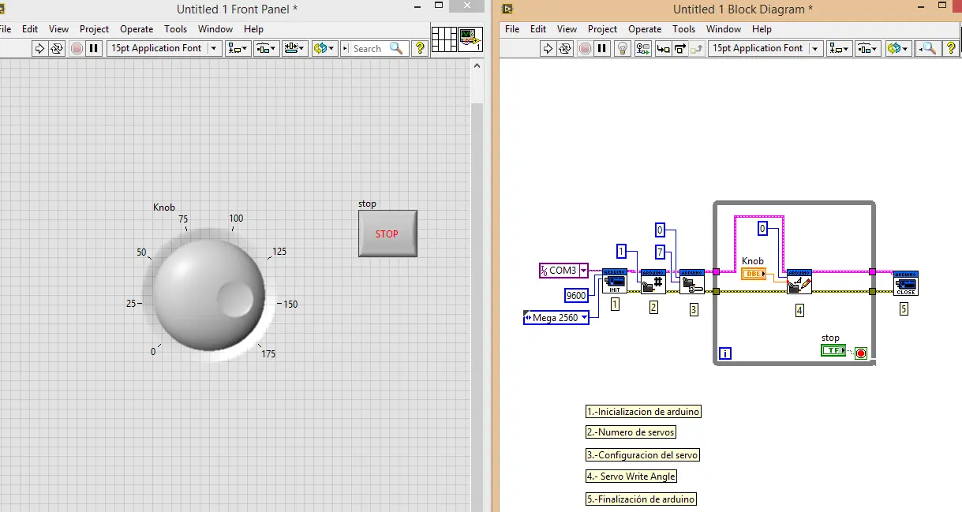Image resolution: width=962 pixels, height=512 pixels.
Task: Click the 9600 baud rate constant
Action: [x=576, y=295]
